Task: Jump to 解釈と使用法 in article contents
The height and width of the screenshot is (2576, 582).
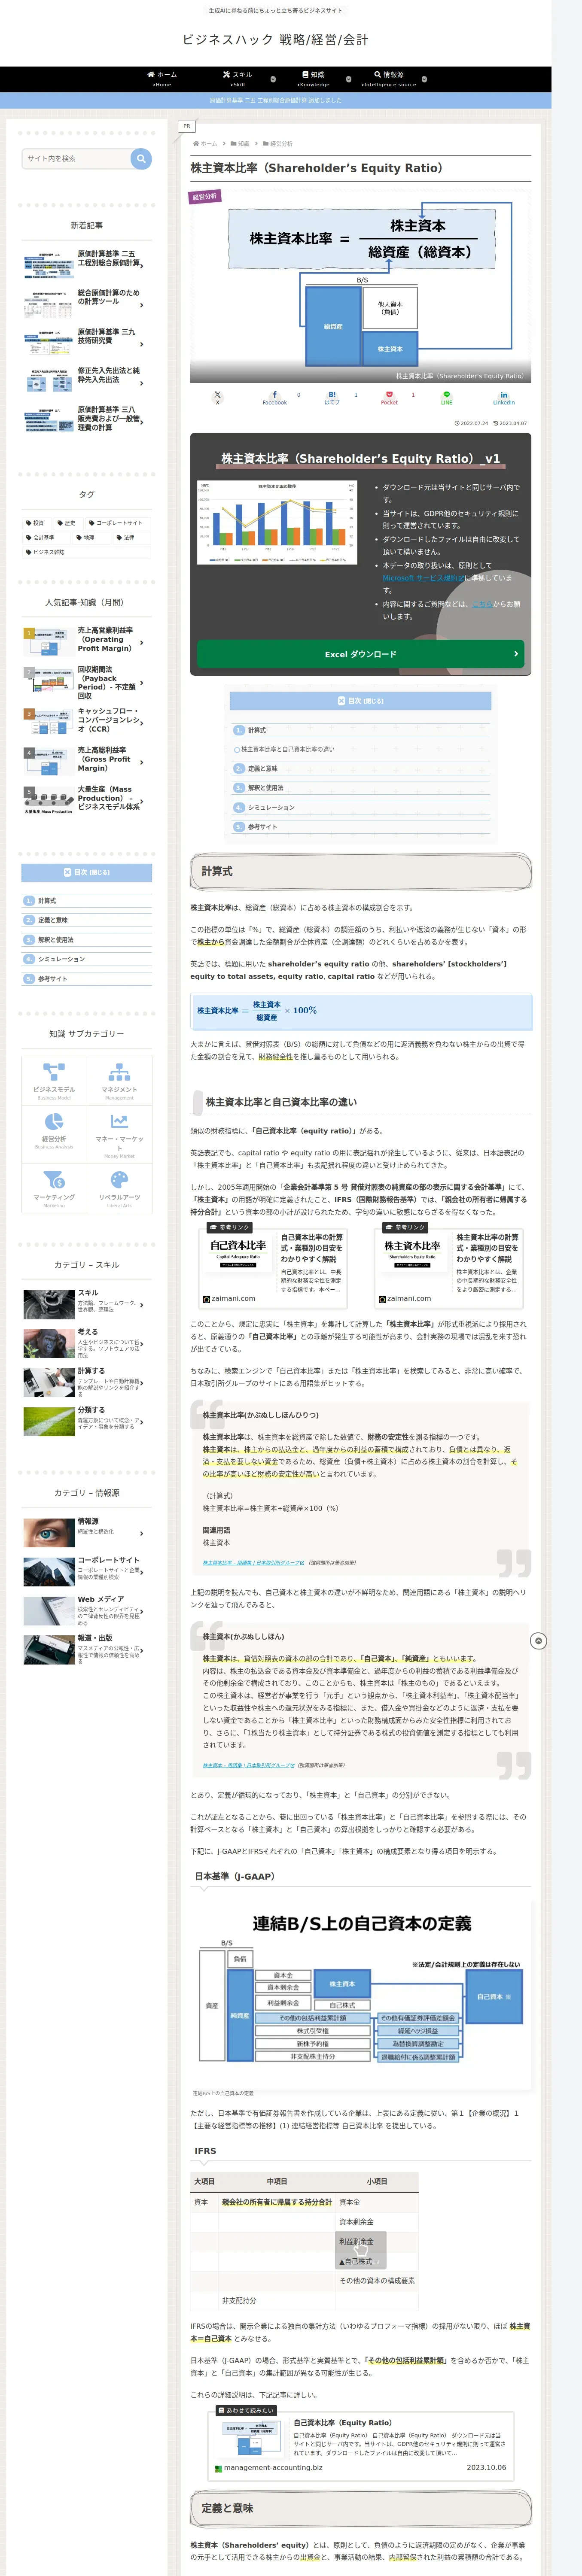Action: pyautogui.click(x=265, y=788)
